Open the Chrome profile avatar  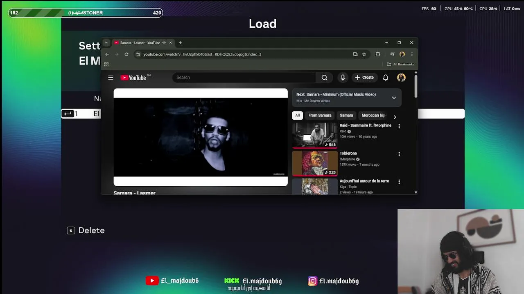point(402,54)
